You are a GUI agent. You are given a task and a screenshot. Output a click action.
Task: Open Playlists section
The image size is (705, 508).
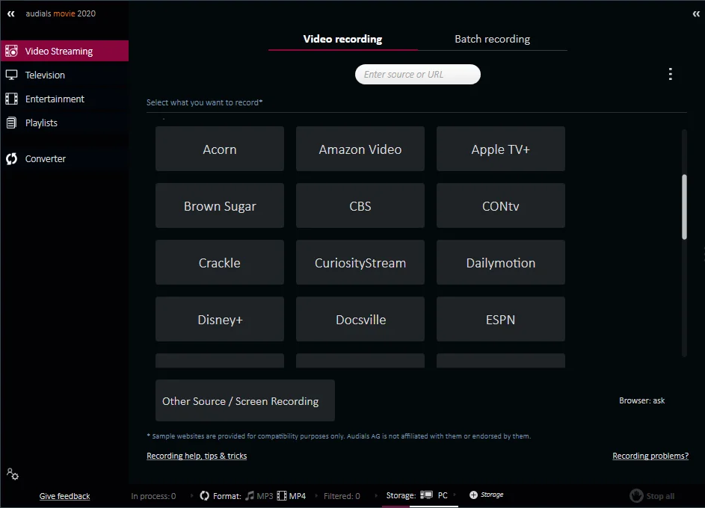pyautogui.click(x=64, y=123)
